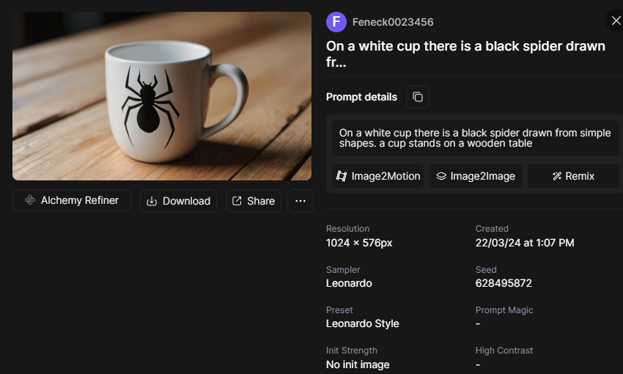Click the truncated image title heading
Viewport: 623px width, 374px height.
click(465, 54)
